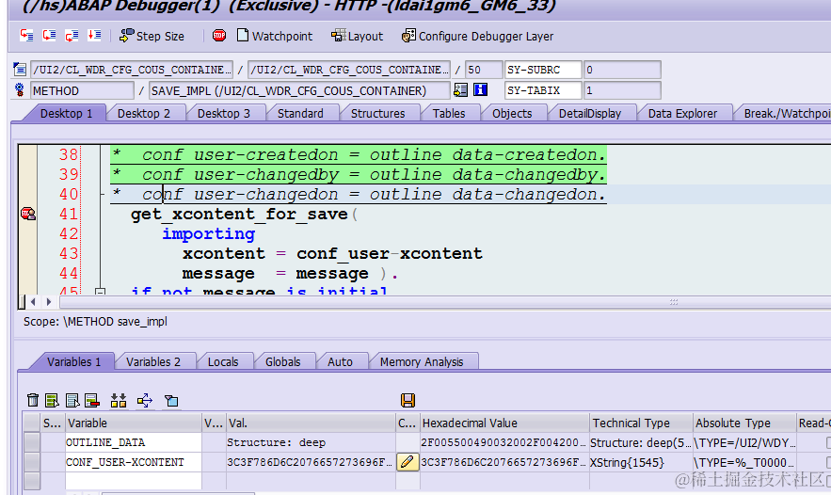Switch to the Desktop 1 tab
This screenshot has height=495, width=831.
coord(66,114)
